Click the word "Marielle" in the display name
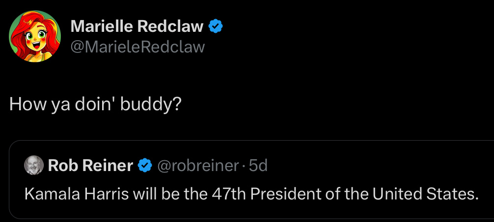 click(103, 26)
